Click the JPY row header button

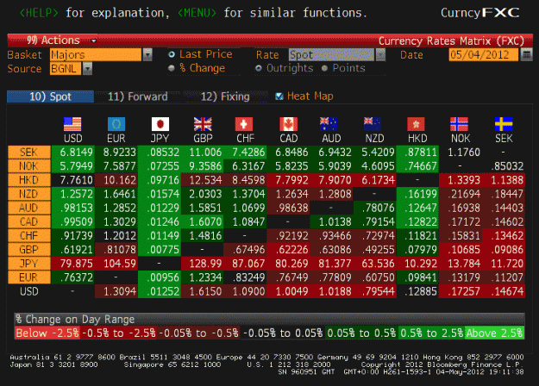[29, 264]
